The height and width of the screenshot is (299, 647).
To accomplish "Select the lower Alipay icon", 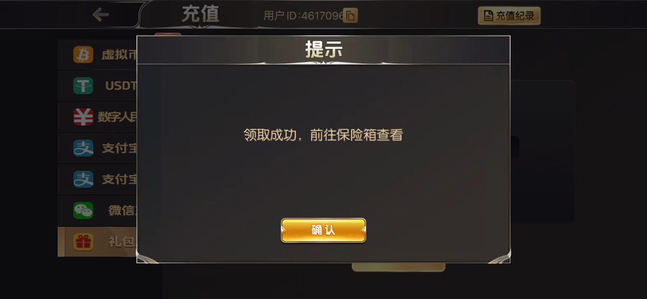I will pyautogui.click(x=83, y=179).
